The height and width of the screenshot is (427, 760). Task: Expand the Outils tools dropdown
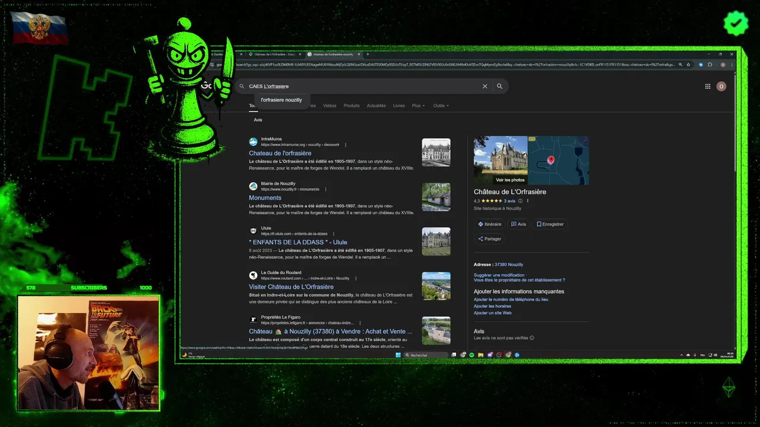(x=441, y=106)
